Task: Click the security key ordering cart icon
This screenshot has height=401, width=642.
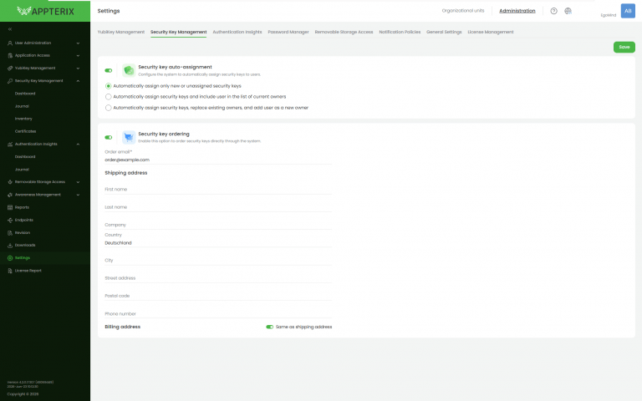Action: click(x=129, y=137)
